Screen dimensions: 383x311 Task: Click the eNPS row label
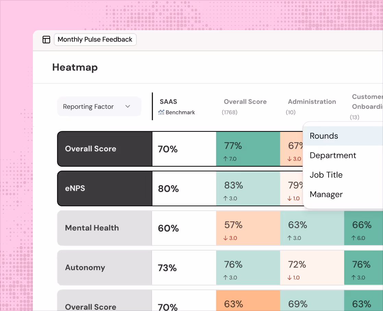(x=105, y=188)
